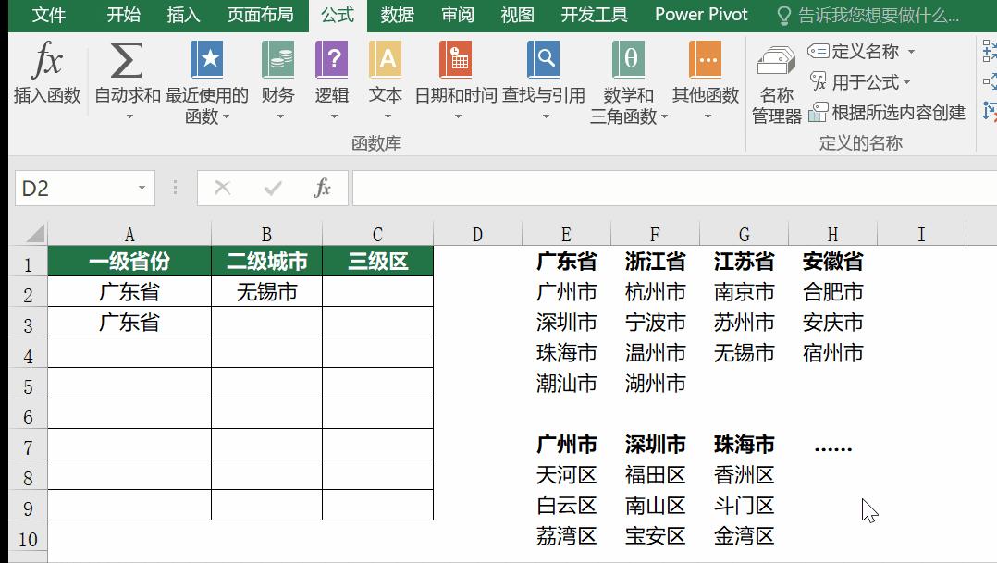This screenshot has width=997, height=563.
Task: Select column A header
Action: [x=129, y=235]
